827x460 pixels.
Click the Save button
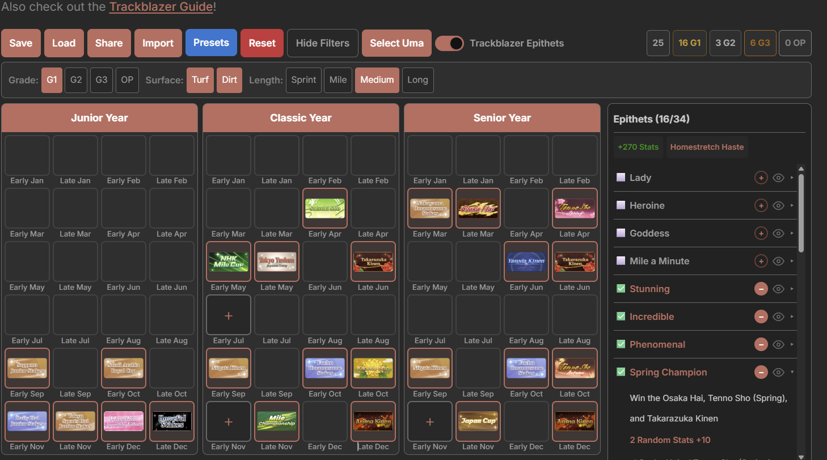tap(21, 43)
